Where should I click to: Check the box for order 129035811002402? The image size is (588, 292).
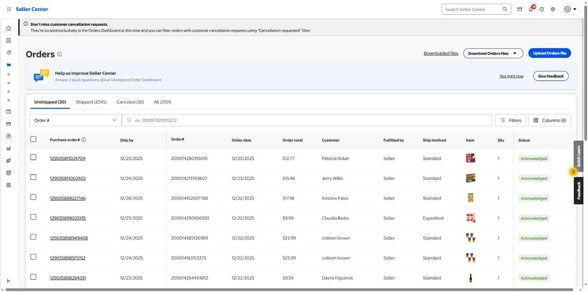(33, 177)
